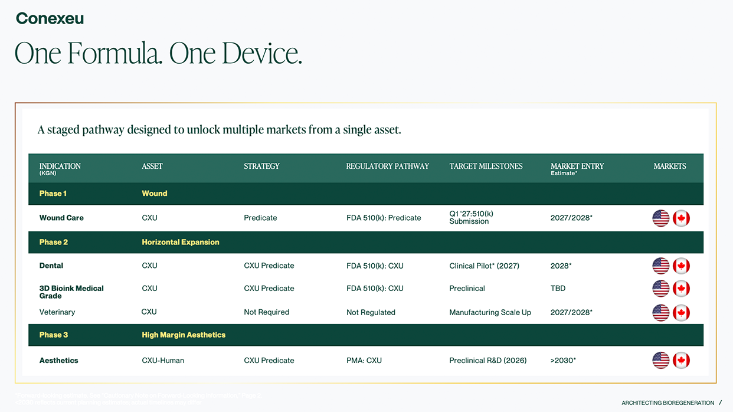Click the US flag in 3D Bioink row

tap(661, 289)
